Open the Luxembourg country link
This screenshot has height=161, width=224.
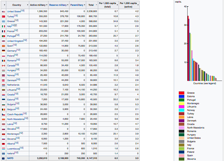click(13, 149)
